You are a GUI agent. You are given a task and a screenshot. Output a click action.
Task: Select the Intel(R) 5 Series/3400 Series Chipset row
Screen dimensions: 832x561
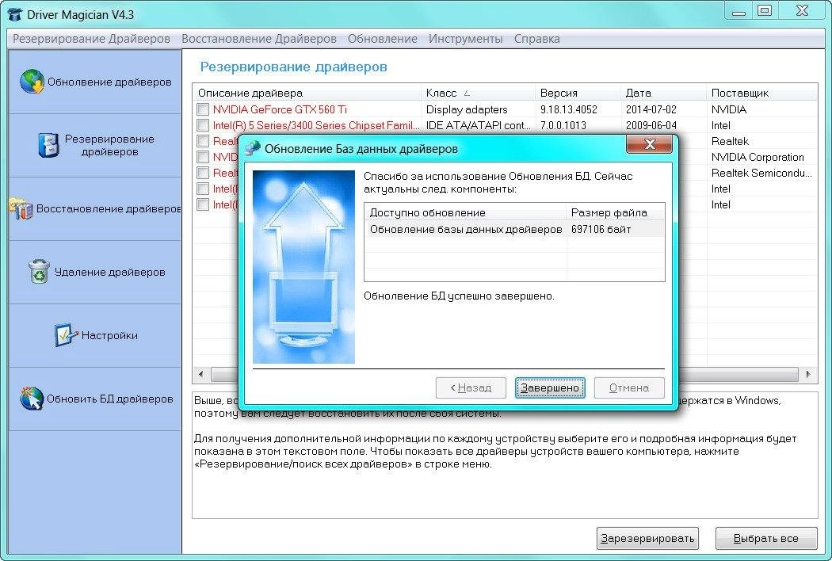[x=506, y=125]
